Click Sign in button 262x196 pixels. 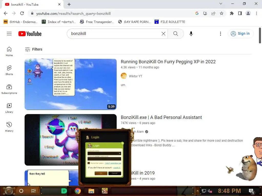[241, 33]
